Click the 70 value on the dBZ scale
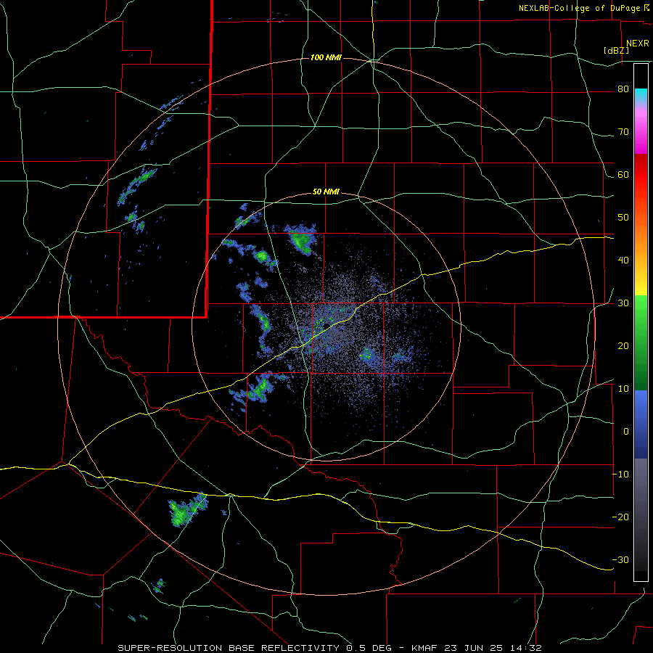Image resolution: width=653 pixels, height=653 pixels. [623, 132]
